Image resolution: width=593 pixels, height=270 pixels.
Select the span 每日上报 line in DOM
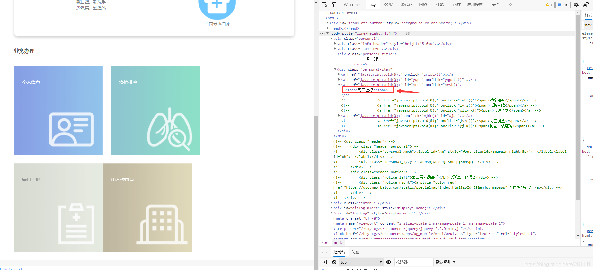(x=367, y=90)
